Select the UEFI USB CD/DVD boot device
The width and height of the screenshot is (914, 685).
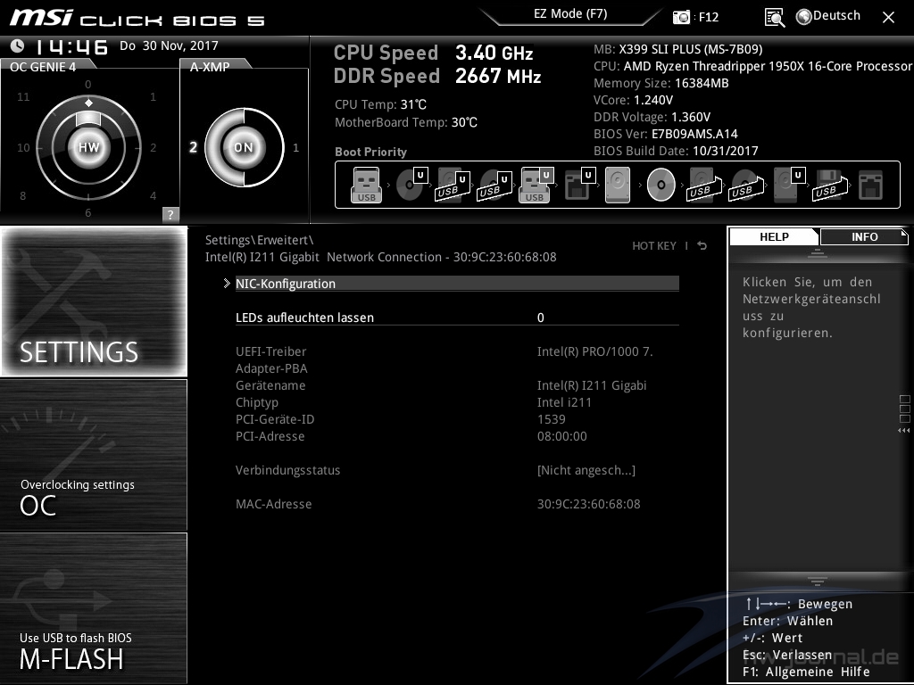click(494, 186)
